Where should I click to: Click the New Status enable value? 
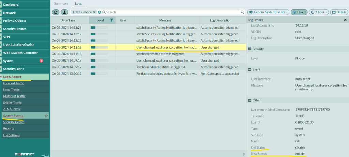point(300,154)
